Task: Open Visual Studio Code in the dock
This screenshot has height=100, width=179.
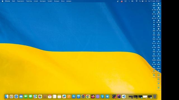Action: (x=124, y=96)
